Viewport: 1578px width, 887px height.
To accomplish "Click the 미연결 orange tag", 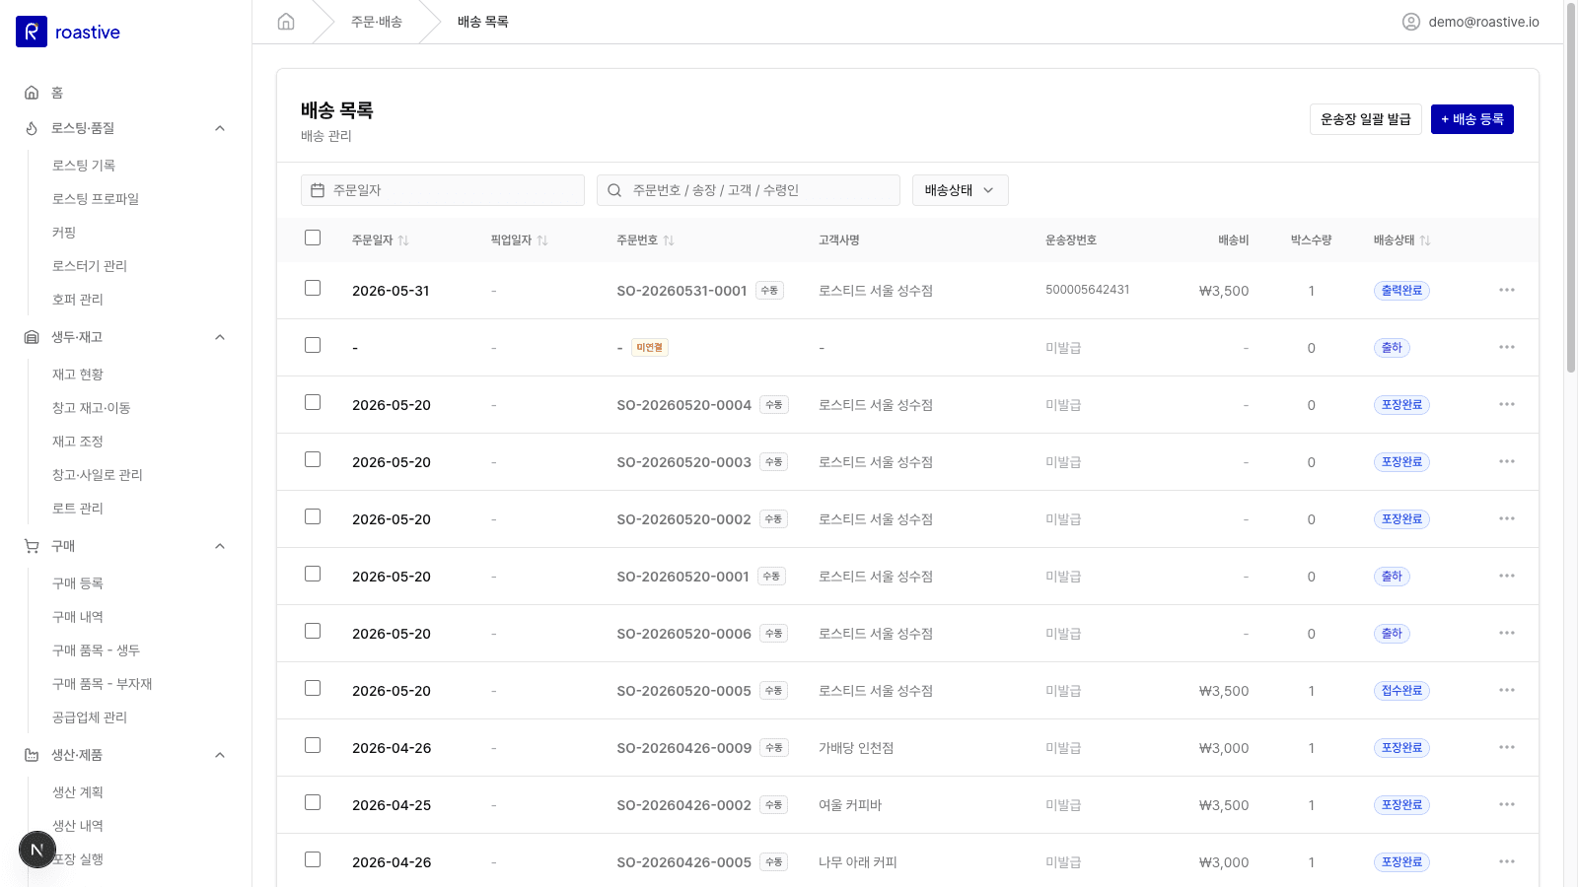I will pyautogui.click(x=650, y=348).
